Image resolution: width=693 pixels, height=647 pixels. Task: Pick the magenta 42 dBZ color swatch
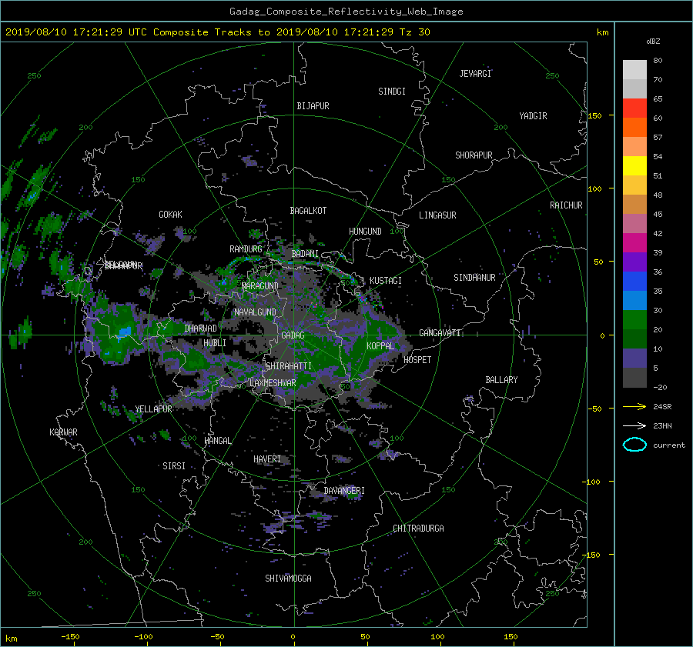click(x=634, y=242)
